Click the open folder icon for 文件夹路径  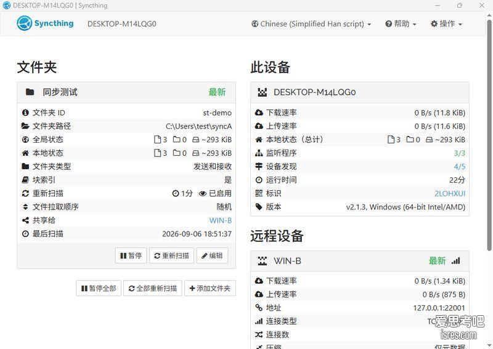(25, 126)
